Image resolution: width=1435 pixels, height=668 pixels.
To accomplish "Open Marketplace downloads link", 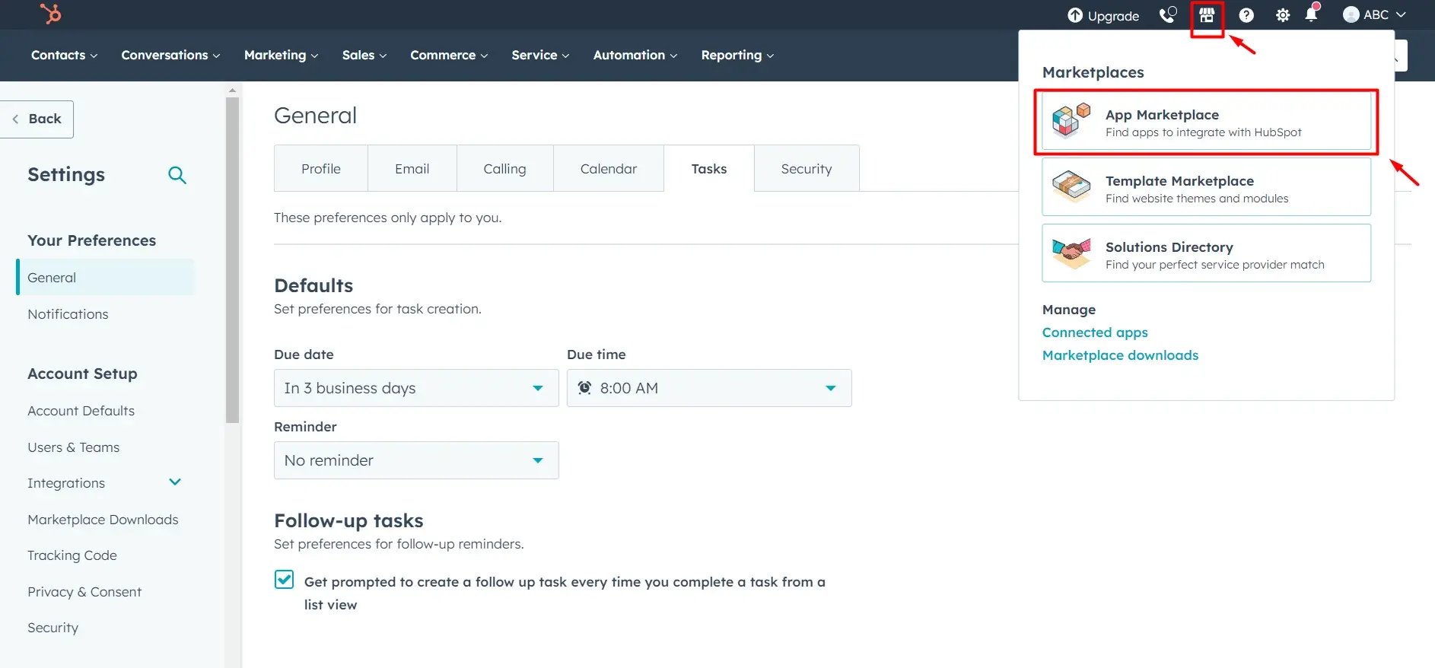I will click(1120, 355).
